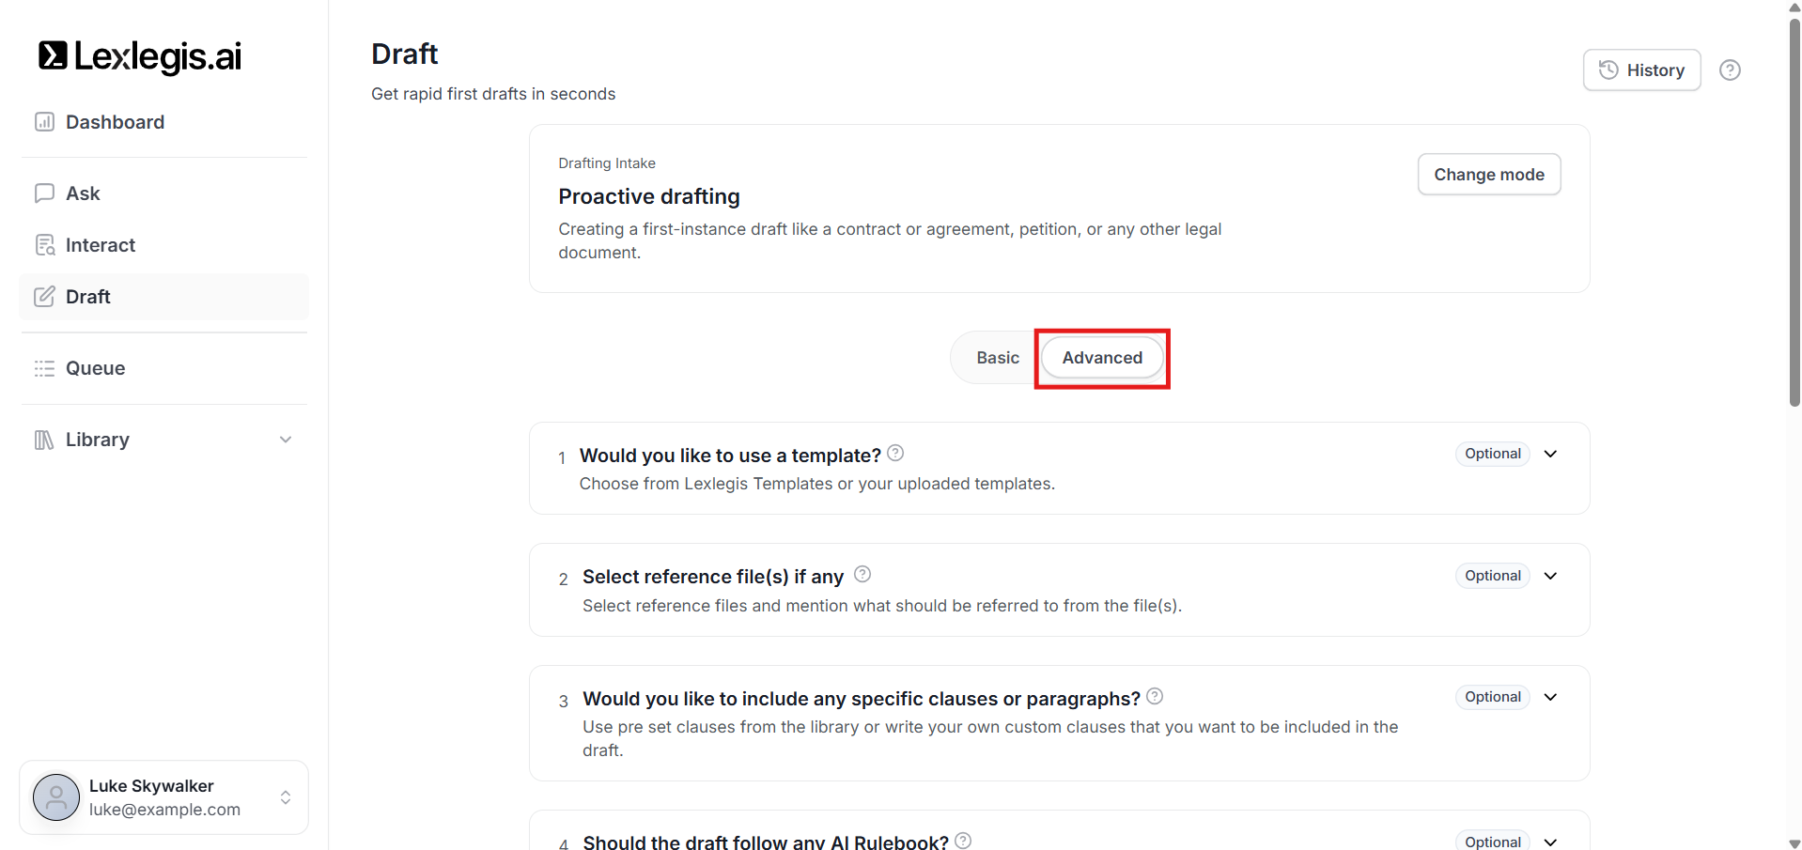Screen dimensions: 1802x850
Task: Click the Interact document search icon
Action: (44, 245)
